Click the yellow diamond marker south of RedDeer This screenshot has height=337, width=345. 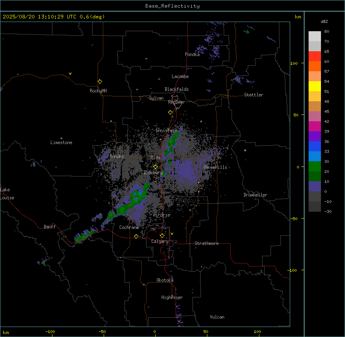170,112
